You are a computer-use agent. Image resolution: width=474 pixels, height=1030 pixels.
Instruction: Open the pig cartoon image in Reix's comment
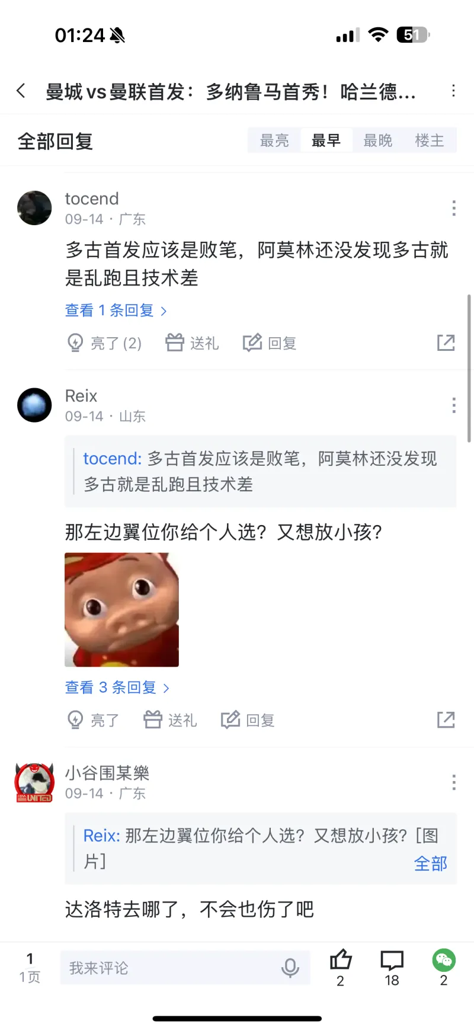pos(121,610)
